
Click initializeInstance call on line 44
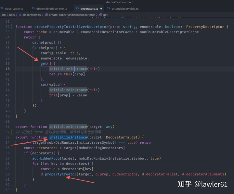point(68,90)
